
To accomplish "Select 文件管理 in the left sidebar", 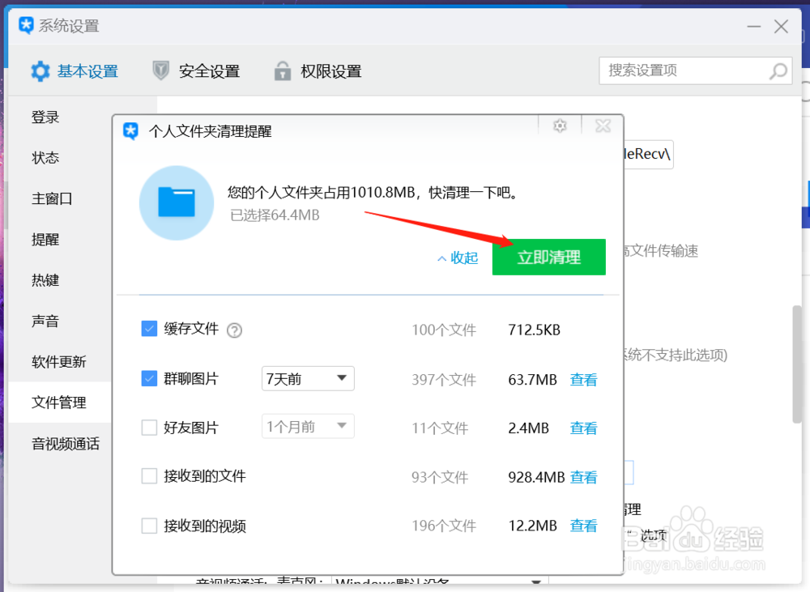I will coord(61,402).
